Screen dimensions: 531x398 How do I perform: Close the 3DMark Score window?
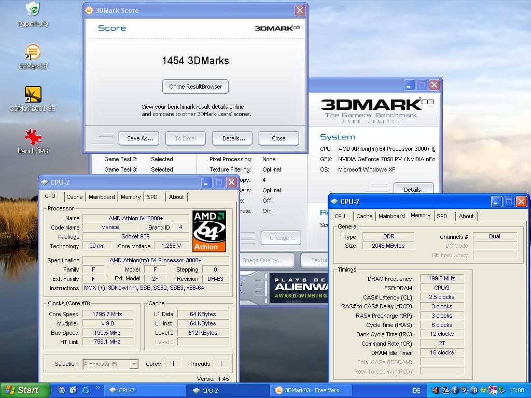coord(300,10)
